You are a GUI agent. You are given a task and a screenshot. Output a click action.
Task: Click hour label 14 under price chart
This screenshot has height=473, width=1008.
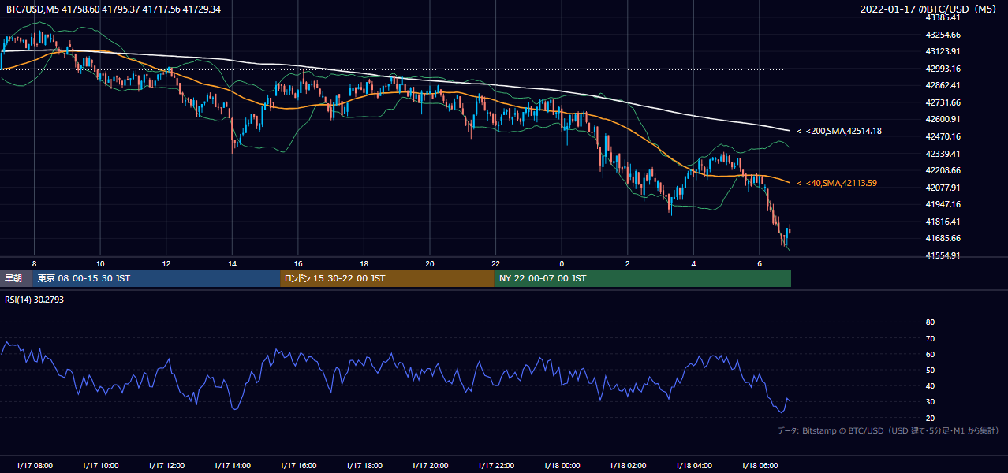232,263
